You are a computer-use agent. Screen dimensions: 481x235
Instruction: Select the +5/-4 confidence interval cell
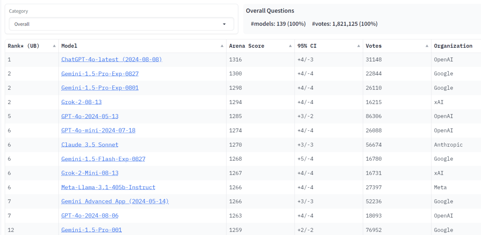click(x=329, y=159)
